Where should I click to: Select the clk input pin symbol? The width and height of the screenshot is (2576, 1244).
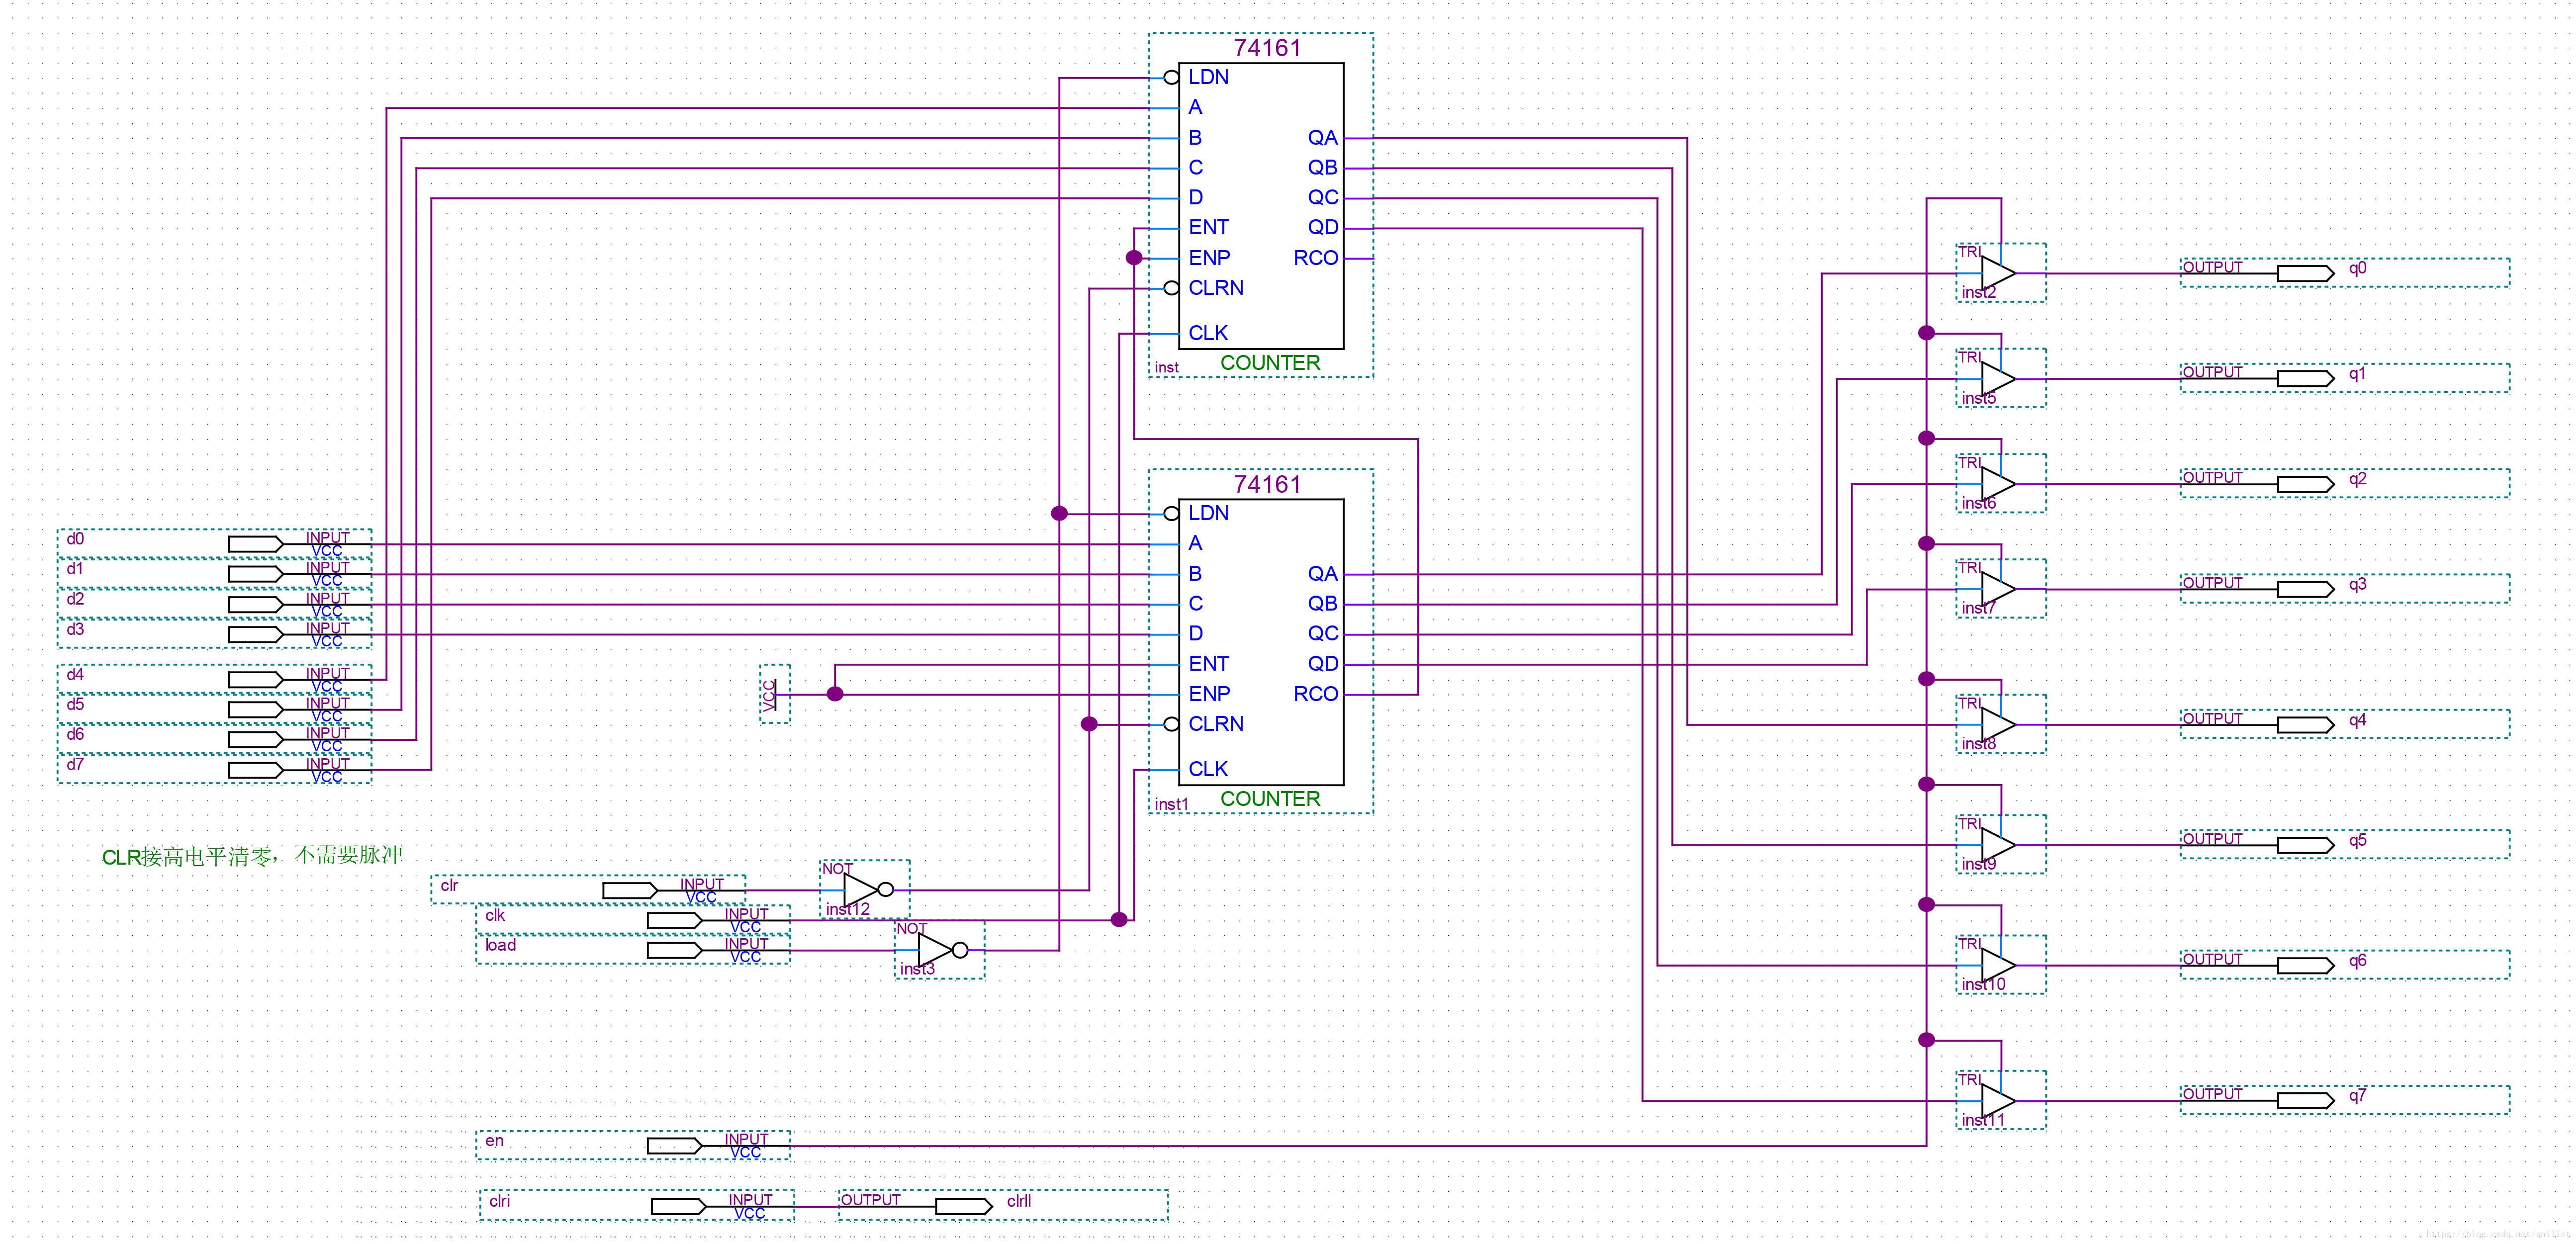pyautogui.click(x=633, y=919)
